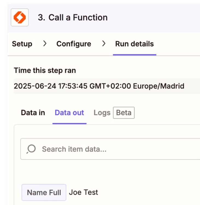Click the Europe/Madrid timezone text

tap(159, 86)
